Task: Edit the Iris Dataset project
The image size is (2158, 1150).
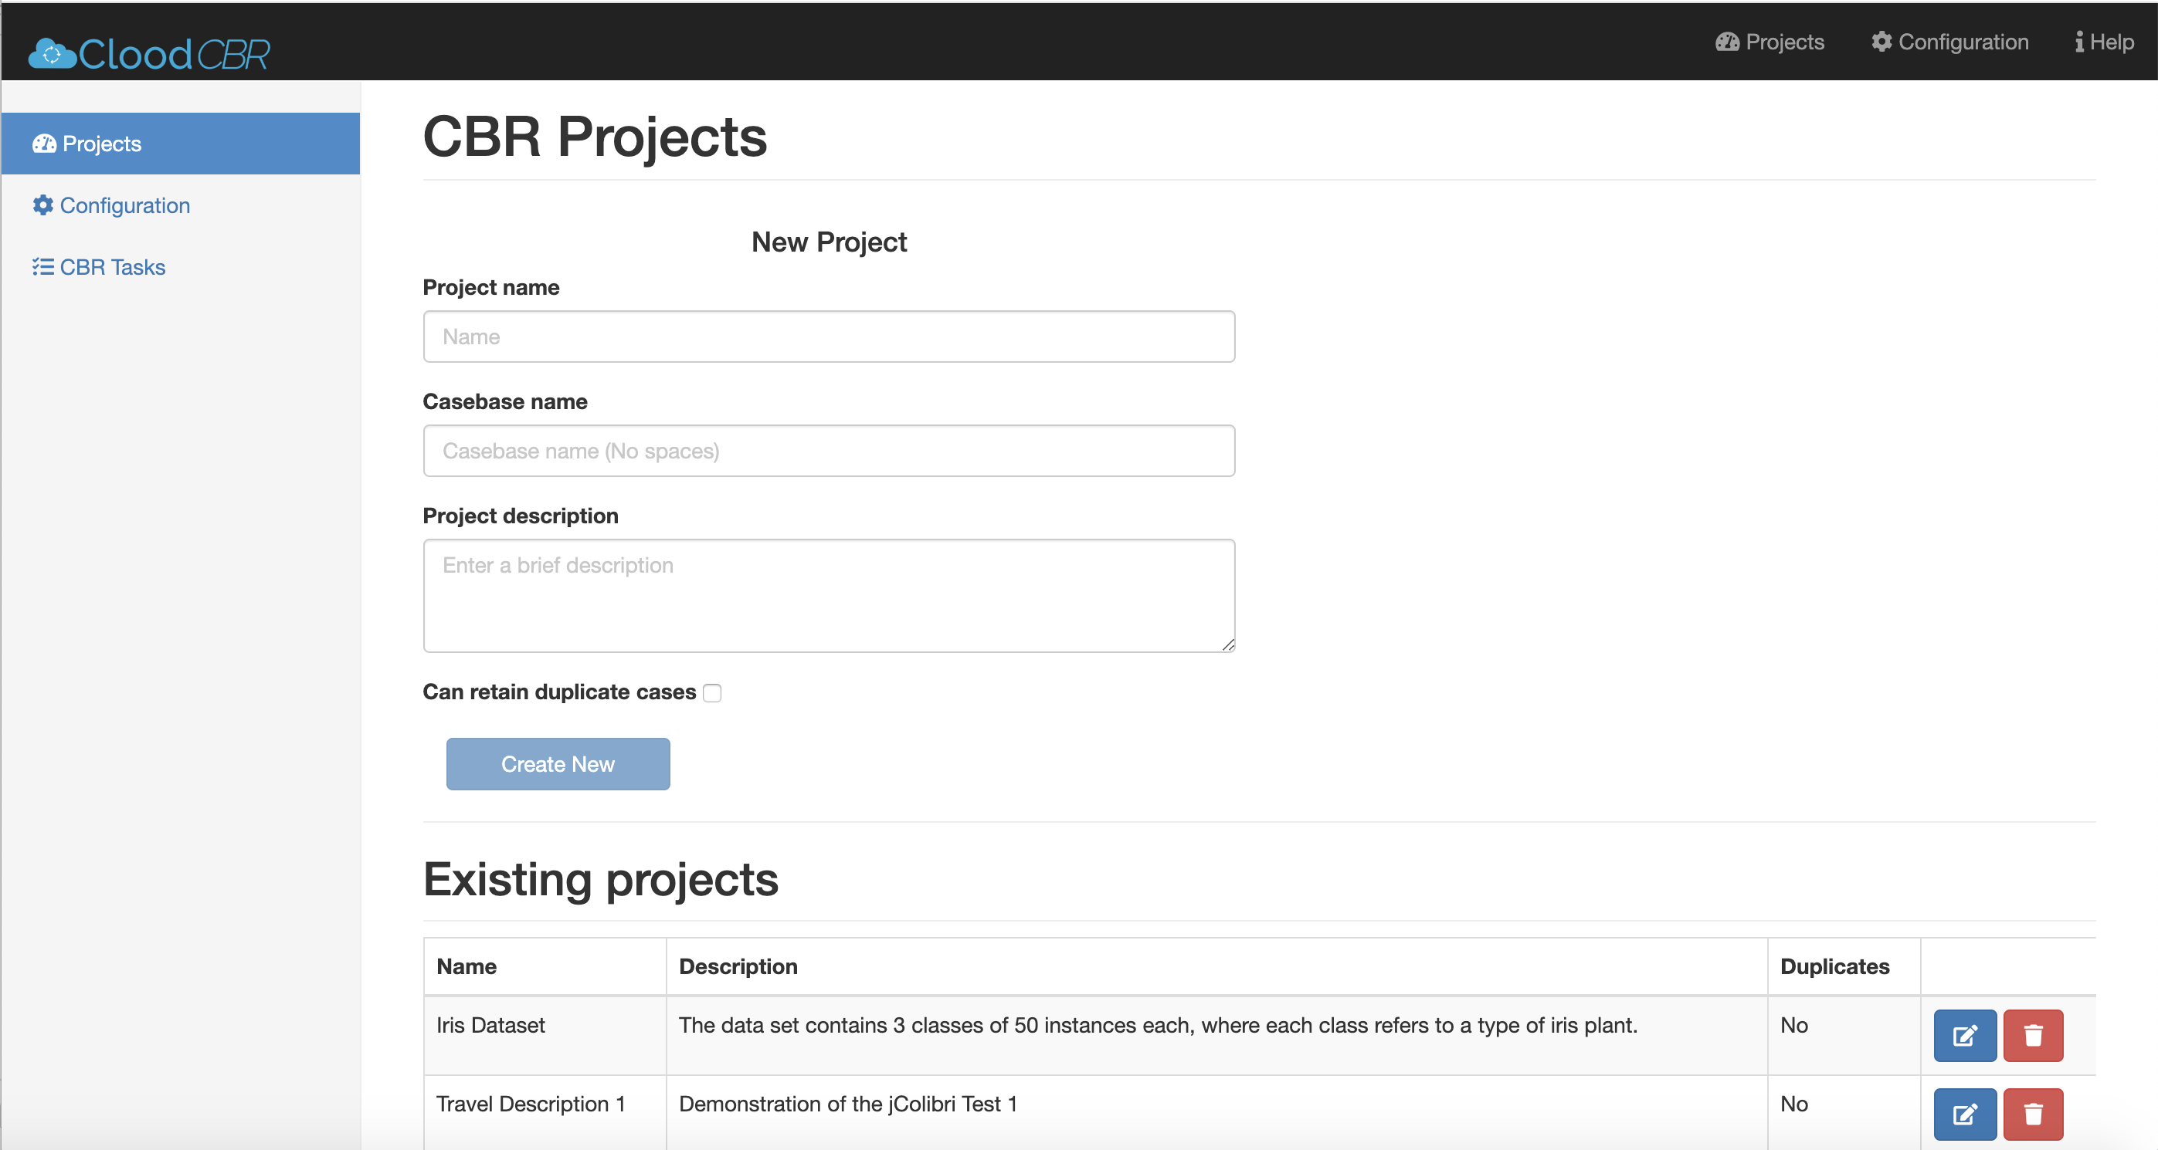Action: click(x=1964, y=1035)
